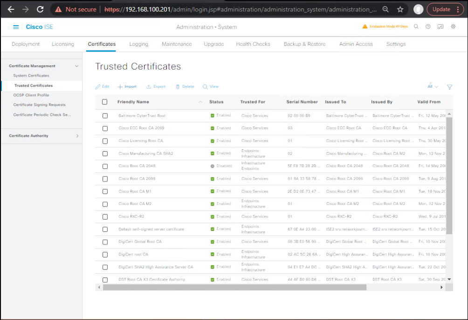The image size is (468, 320).
Task: Check the Cisco ECC Root CA 2099 row
Action: (x=105, y=128)
